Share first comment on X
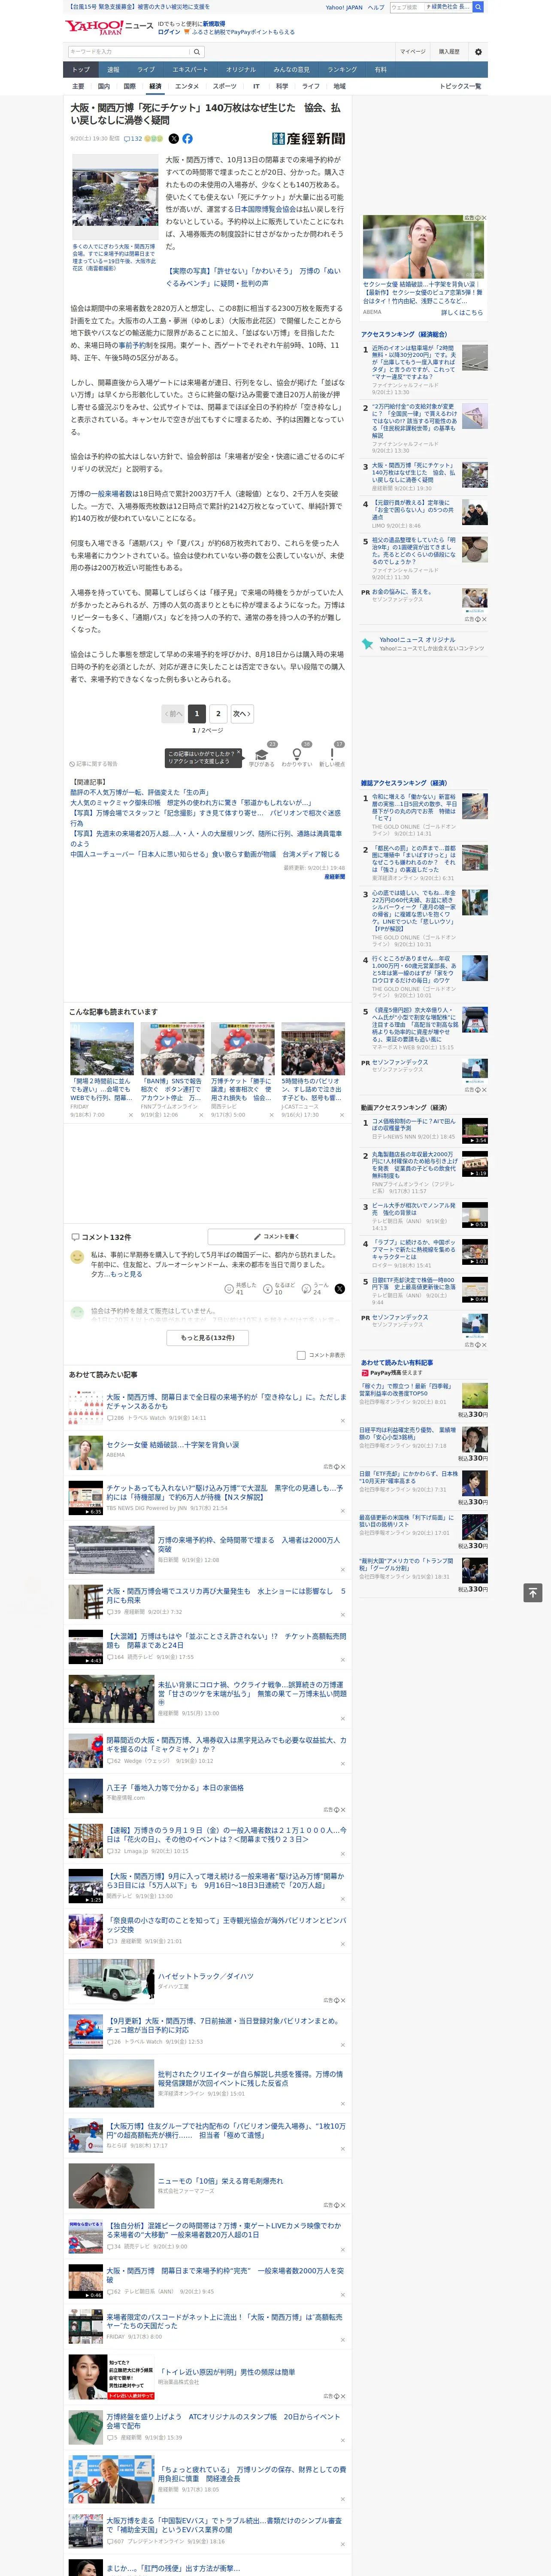The image size is (551, 2576). coord(340,1289)
